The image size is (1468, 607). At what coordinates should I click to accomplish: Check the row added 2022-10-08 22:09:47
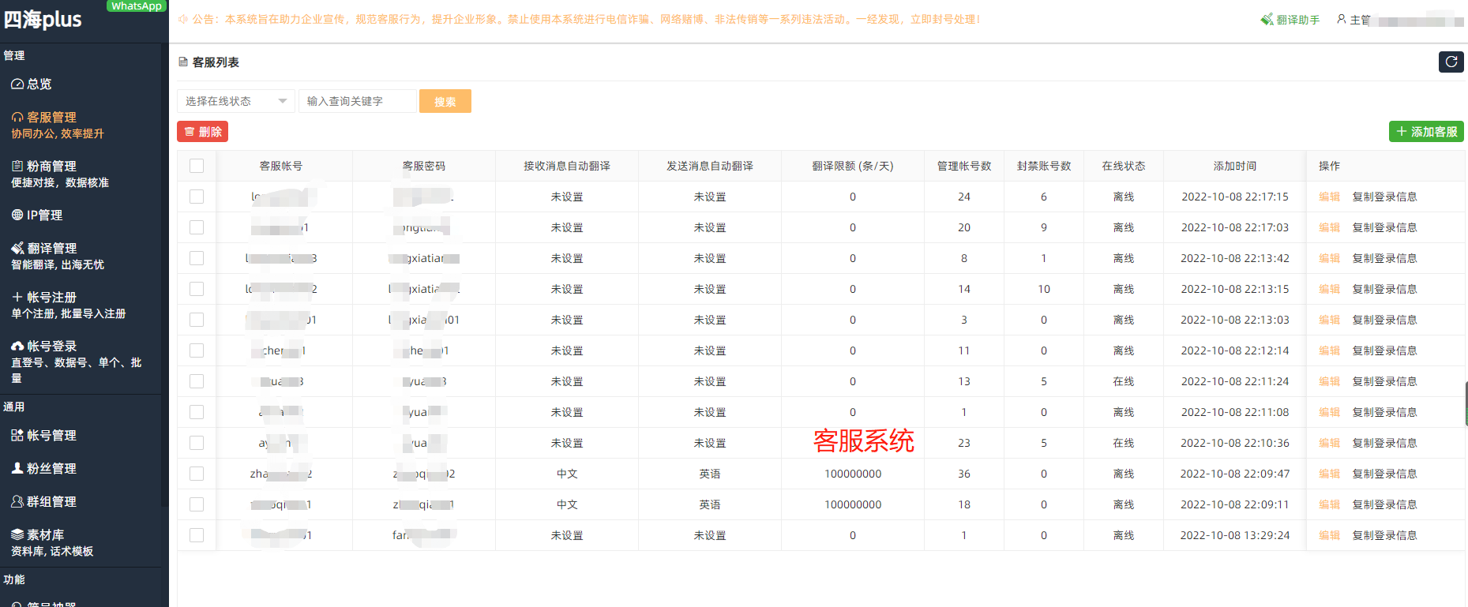click(x=197, y=474)
